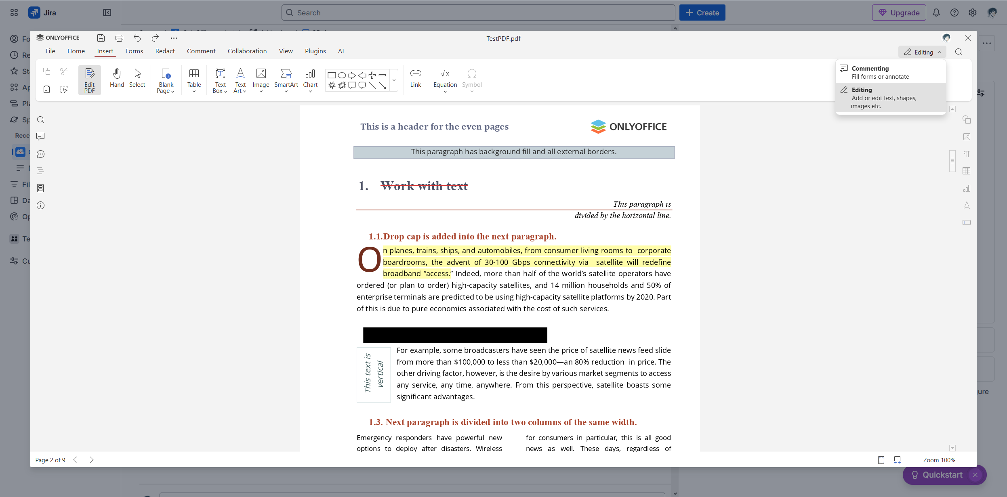1007x497 pixels.
Task: Toggle Fit to Width view
Action: [897, 460]
